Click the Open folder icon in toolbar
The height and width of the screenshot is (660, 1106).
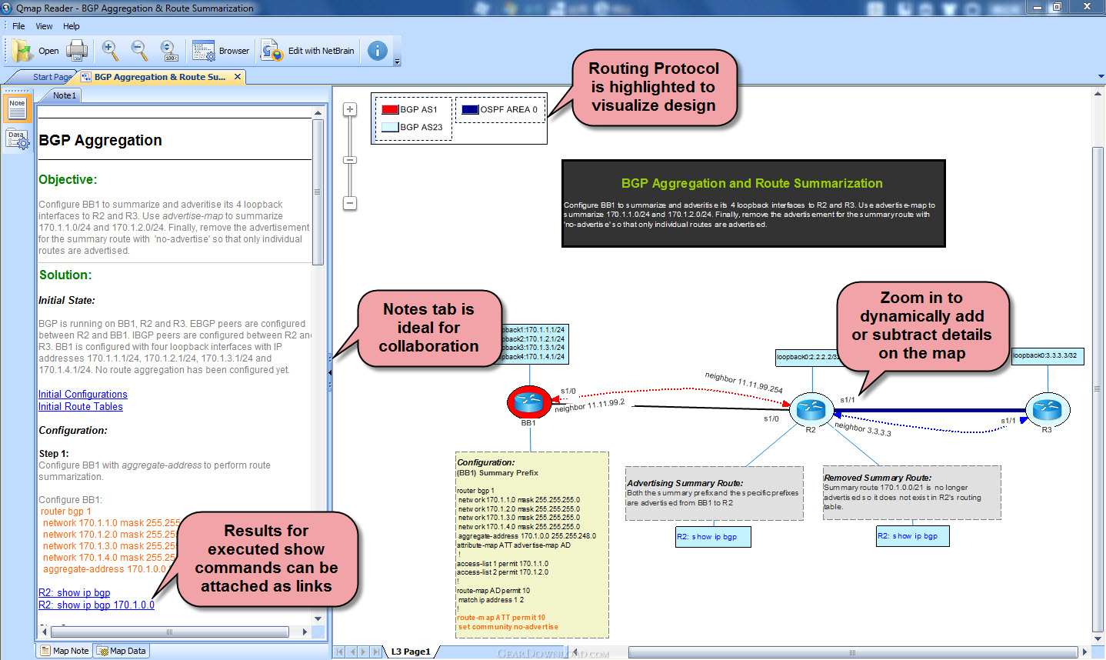coord(23,51)
